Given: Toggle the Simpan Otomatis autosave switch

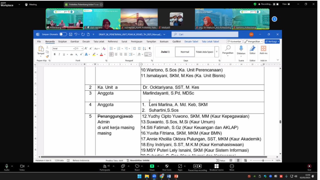Looking at the screenshot, I should coord(63,34).
